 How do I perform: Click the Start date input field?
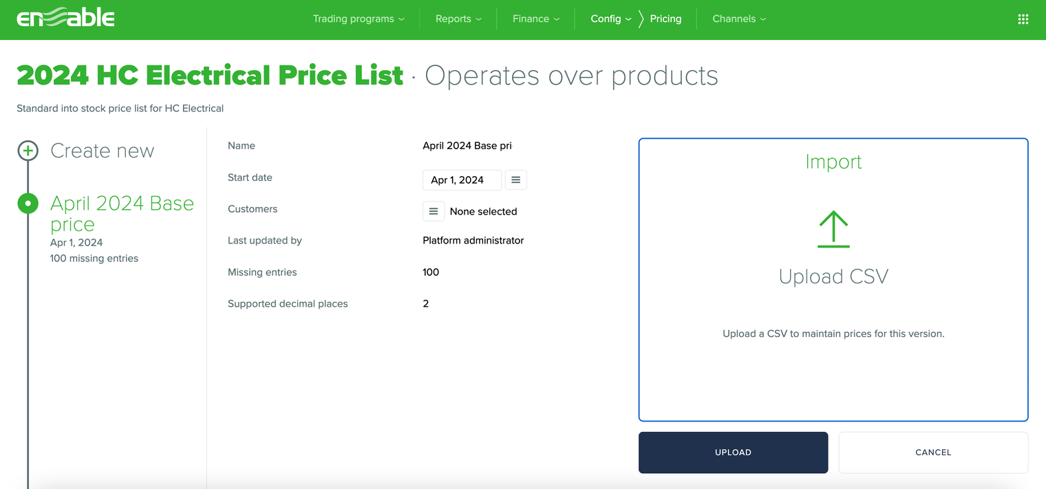461,180
